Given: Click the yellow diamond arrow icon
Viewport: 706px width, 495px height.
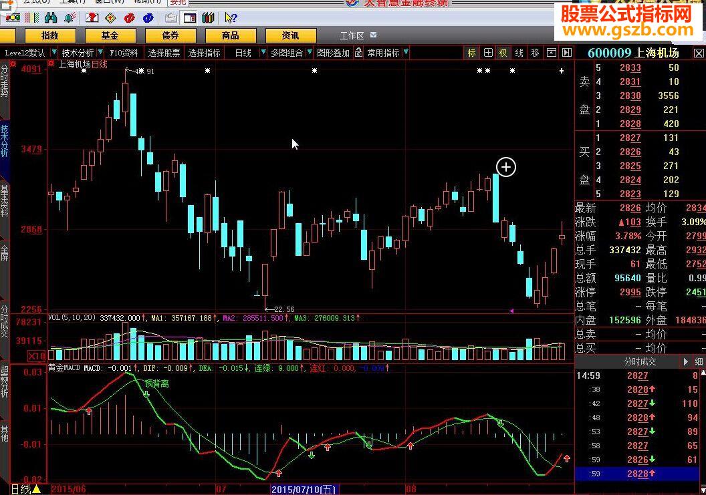Looking at the screenshot, I should click(x=110, y=18).
